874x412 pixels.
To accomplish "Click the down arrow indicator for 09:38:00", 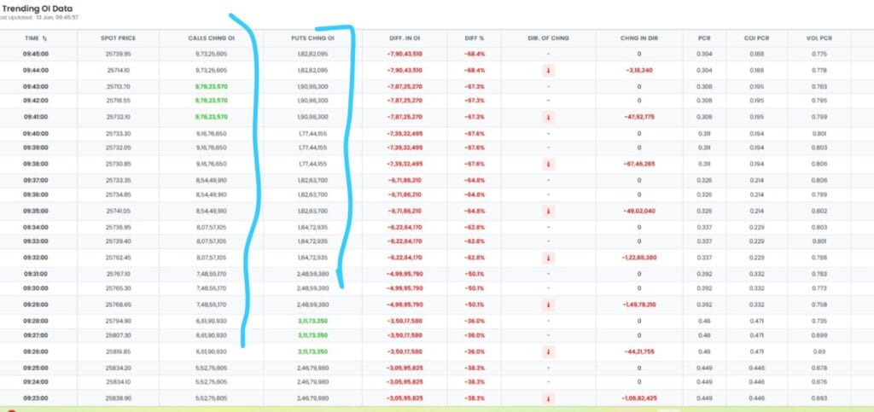I will 547,164.
